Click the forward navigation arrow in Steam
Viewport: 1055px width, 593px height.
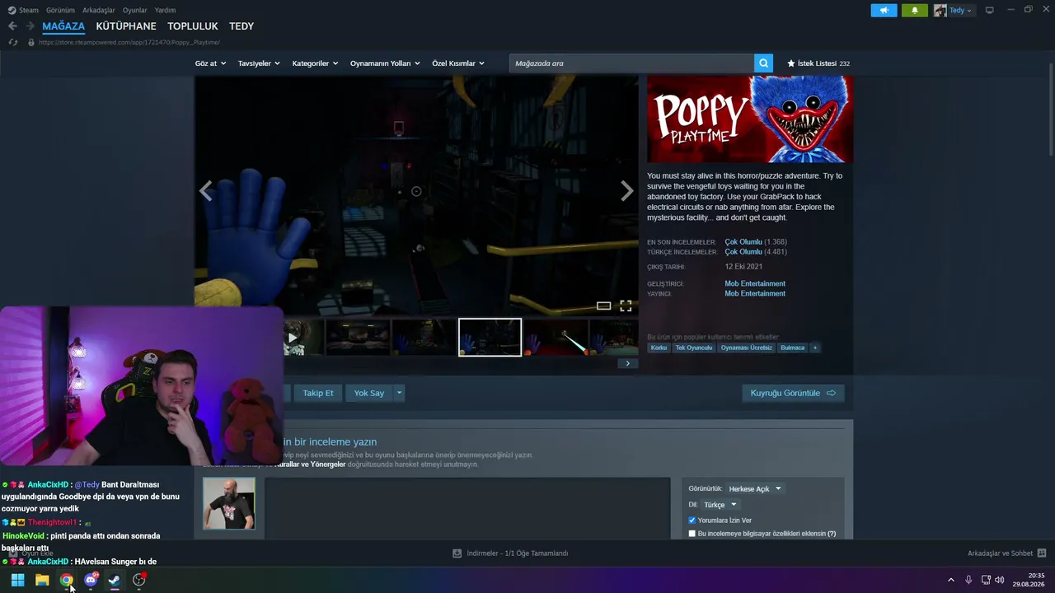[x=30, y=26]
